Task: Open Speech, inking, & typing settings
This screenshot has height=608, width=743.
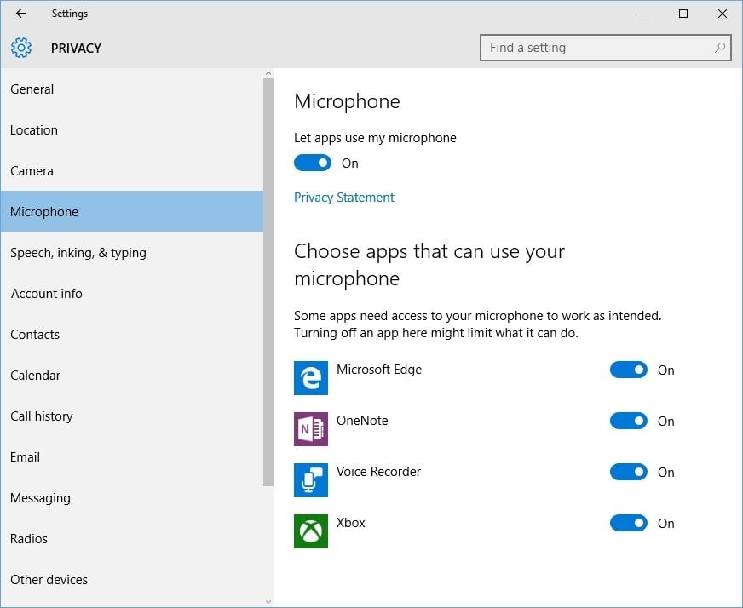Action: pos(78,253)
